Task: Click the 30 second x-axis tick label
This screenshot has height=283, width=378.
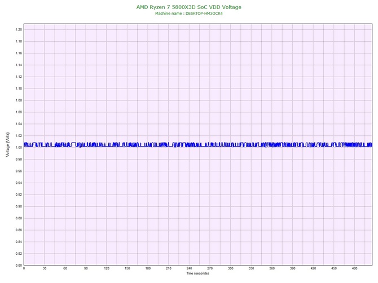Action: (45, 268)
